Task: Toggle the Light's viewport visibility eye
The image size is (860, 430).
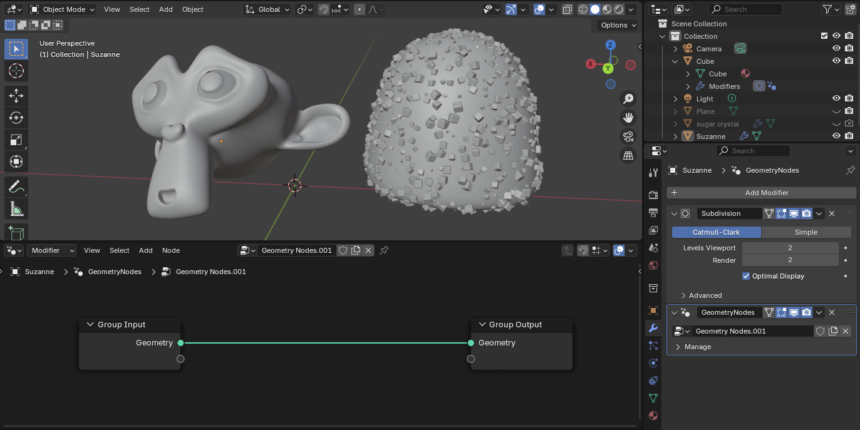Action: [836, 99]
